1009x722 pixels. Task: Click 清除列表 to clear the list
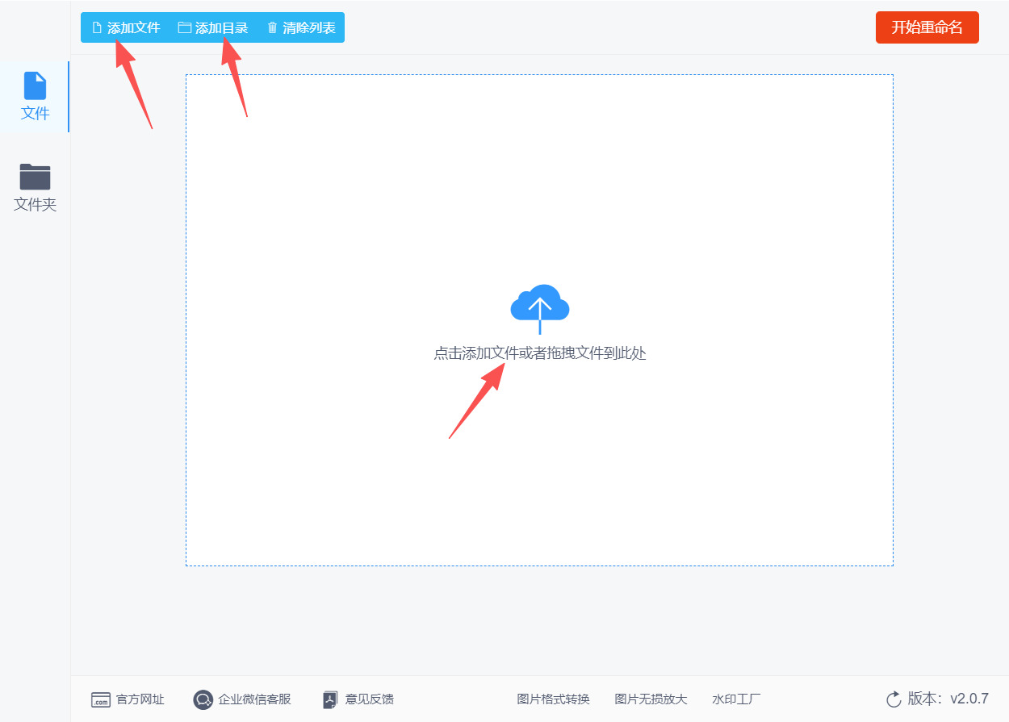click(301, 27)
